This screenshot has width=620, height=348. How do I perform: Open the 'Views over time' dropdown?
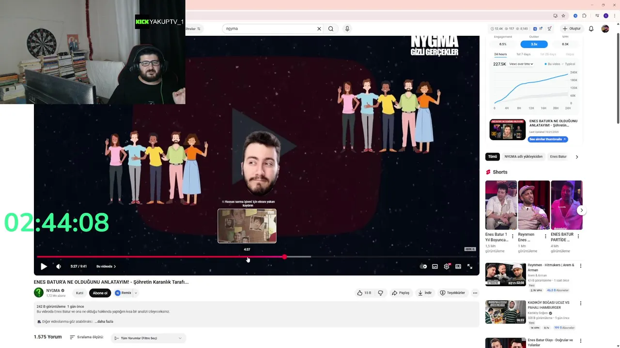tap(521, 64)
